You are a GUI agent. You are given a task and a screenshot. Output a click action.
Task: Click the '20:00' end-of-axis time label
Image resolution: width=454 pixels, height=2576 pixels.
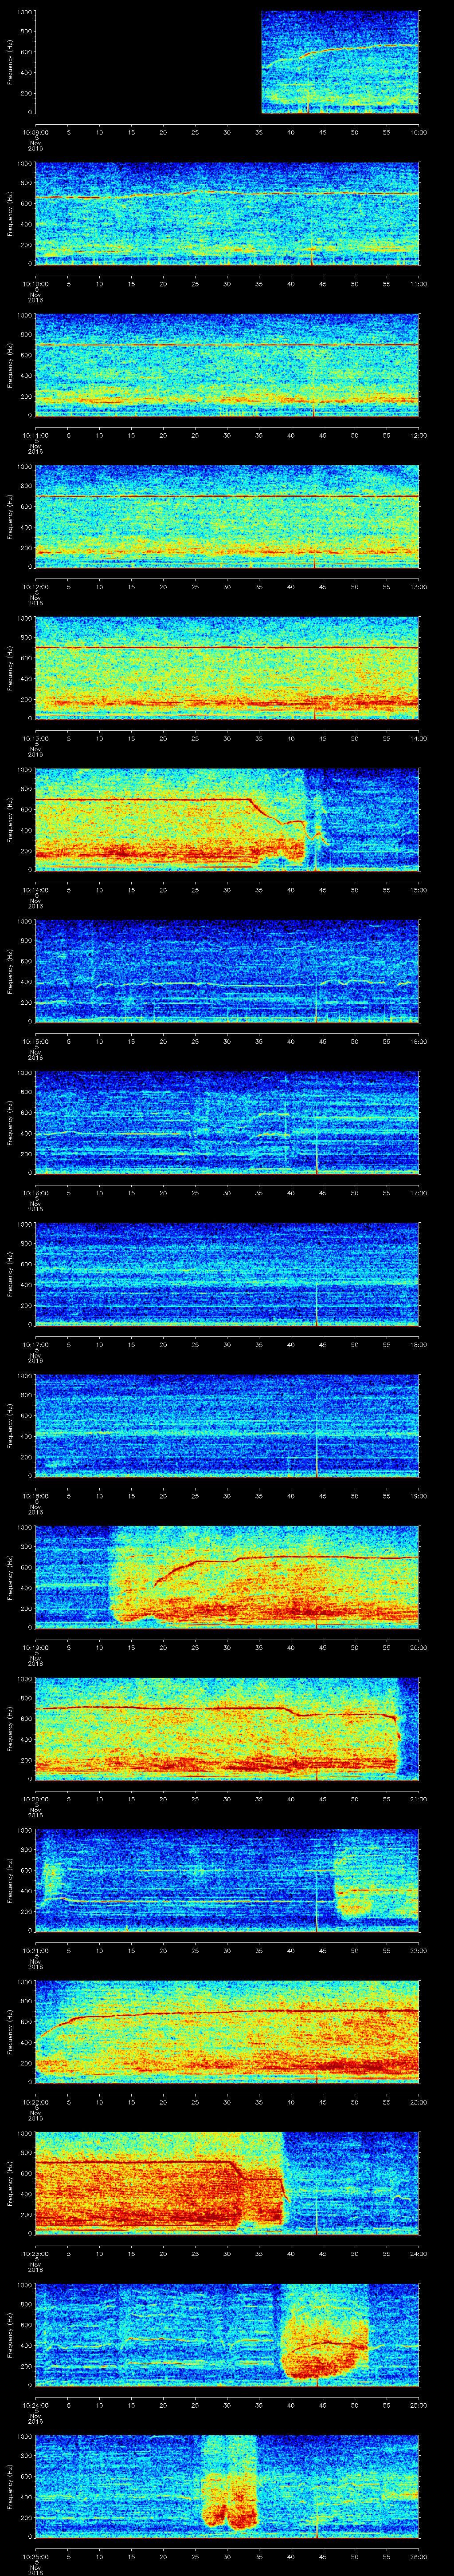419,1648
